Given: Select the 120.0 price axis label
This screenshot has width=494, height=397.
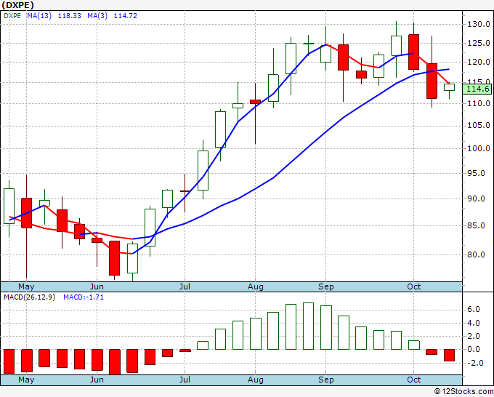Looking at the screenshot, I should [479, 62].
